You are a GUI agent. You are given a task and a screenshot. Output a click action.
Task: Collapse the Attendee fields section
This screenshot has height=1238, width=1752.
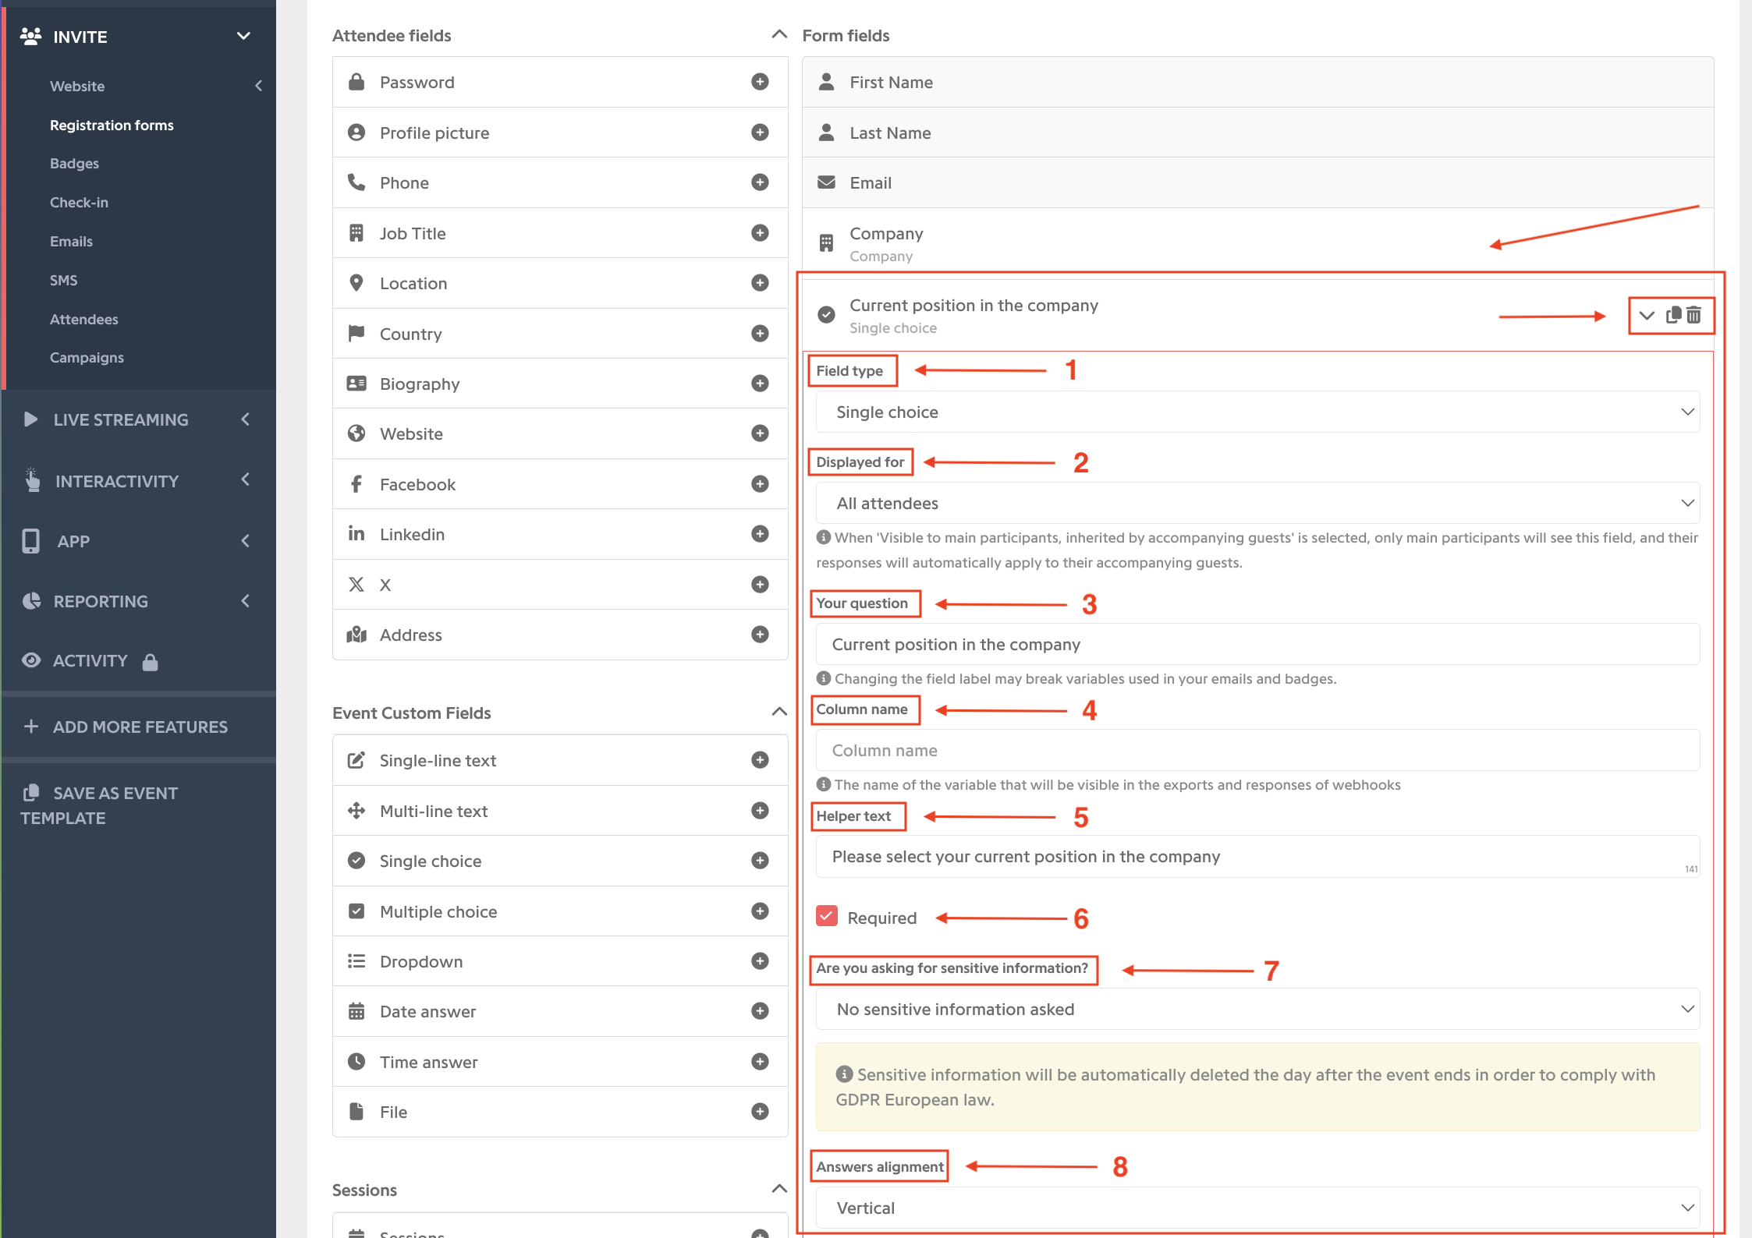click(778, 34)
